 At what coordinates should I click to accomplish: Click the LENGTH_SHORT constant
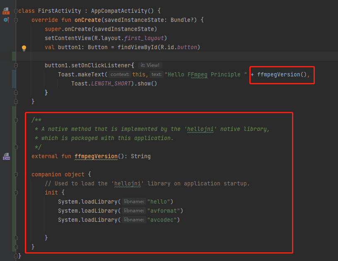[x=111, y=83]
